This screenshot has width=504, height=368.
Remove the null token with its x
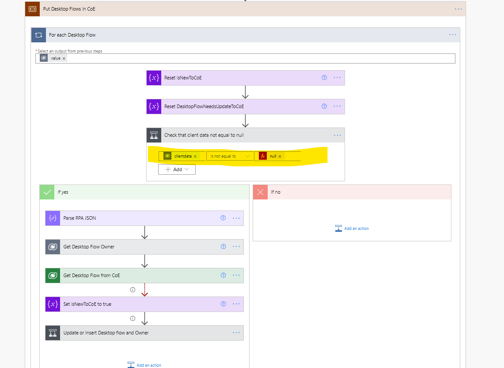[280, 156]
